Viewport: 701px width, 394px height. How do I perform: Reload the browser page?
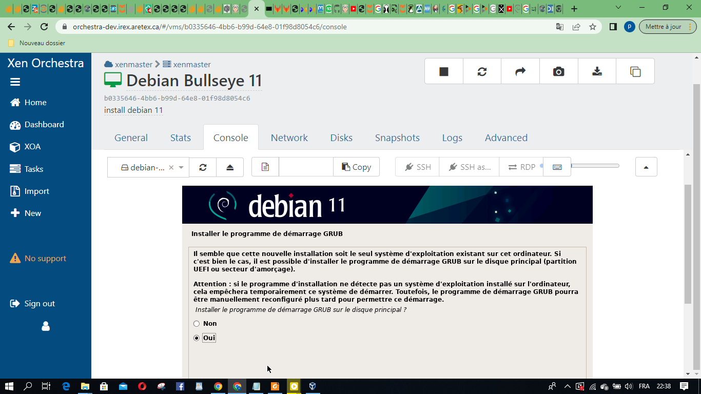44,27
